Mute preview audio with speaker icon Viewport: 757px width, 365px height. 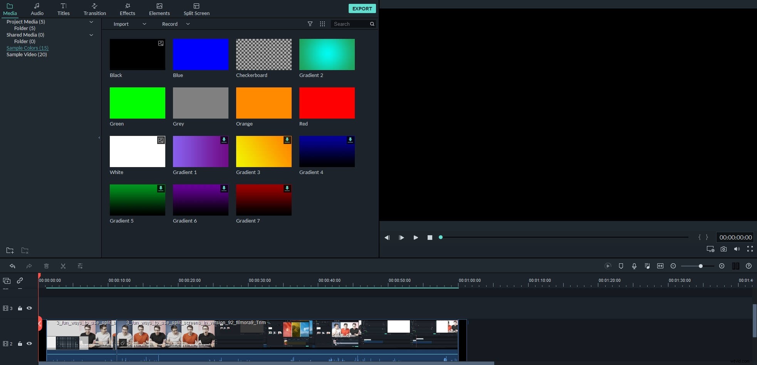737,249
